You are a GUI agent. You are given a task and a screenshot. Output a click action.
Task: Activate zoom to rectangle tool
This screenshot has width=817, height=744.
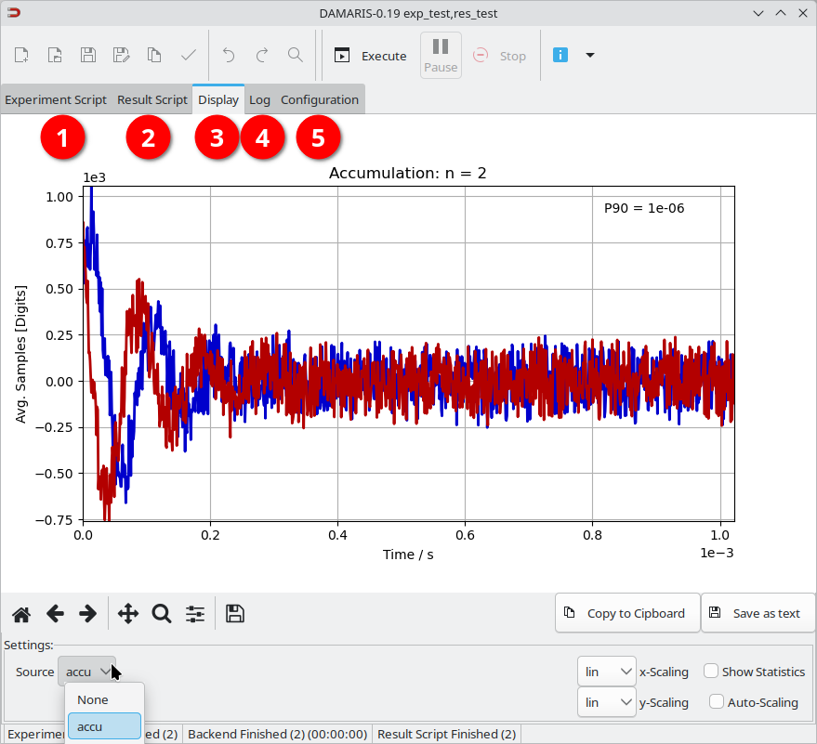coord(162,614)
